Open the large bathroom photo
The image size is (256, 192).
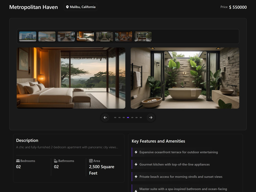pos(185,78)
